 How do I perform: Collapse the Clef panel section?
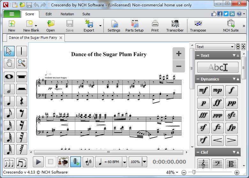(198, 152)
